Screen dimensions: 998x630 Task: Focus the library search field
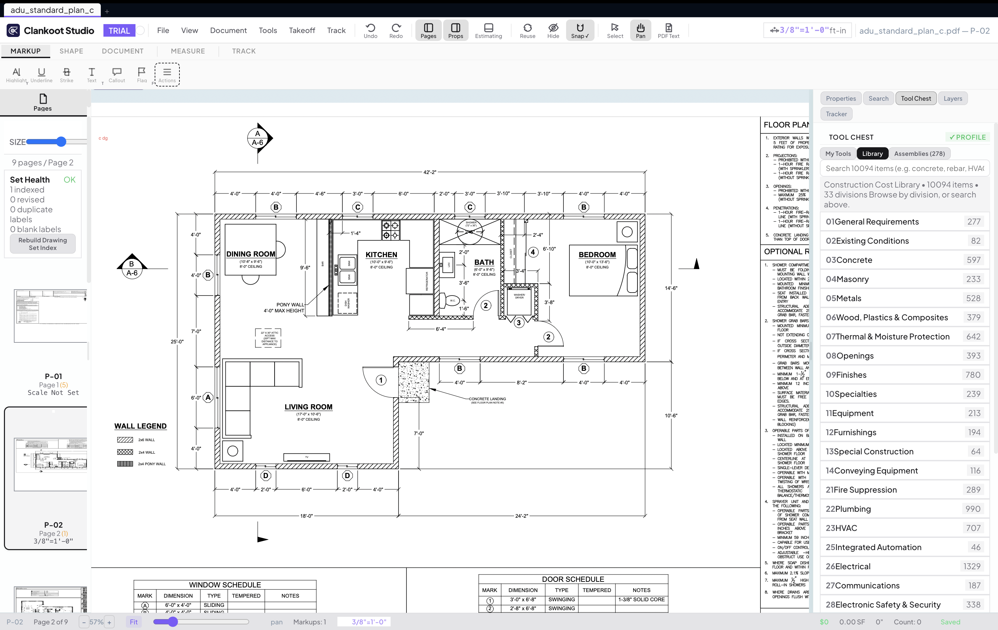(x=904, y=168)
